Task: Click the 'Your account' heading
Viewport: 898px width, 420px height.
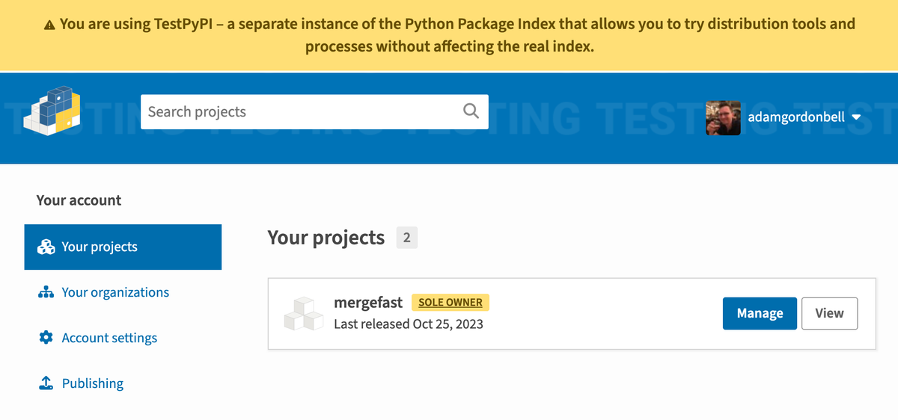Action: [79, 200]
